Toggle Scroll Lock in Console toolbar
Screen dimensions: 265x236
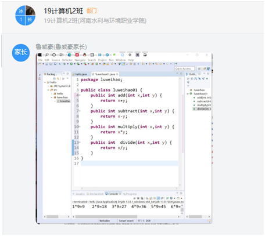click(x=151, y=198)
